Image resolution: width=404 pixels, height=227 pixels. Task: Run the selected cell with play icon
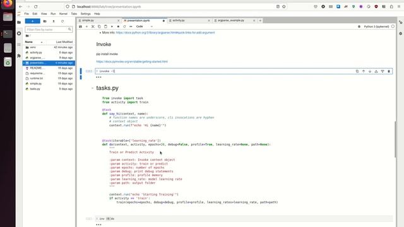tap(112, 26)
